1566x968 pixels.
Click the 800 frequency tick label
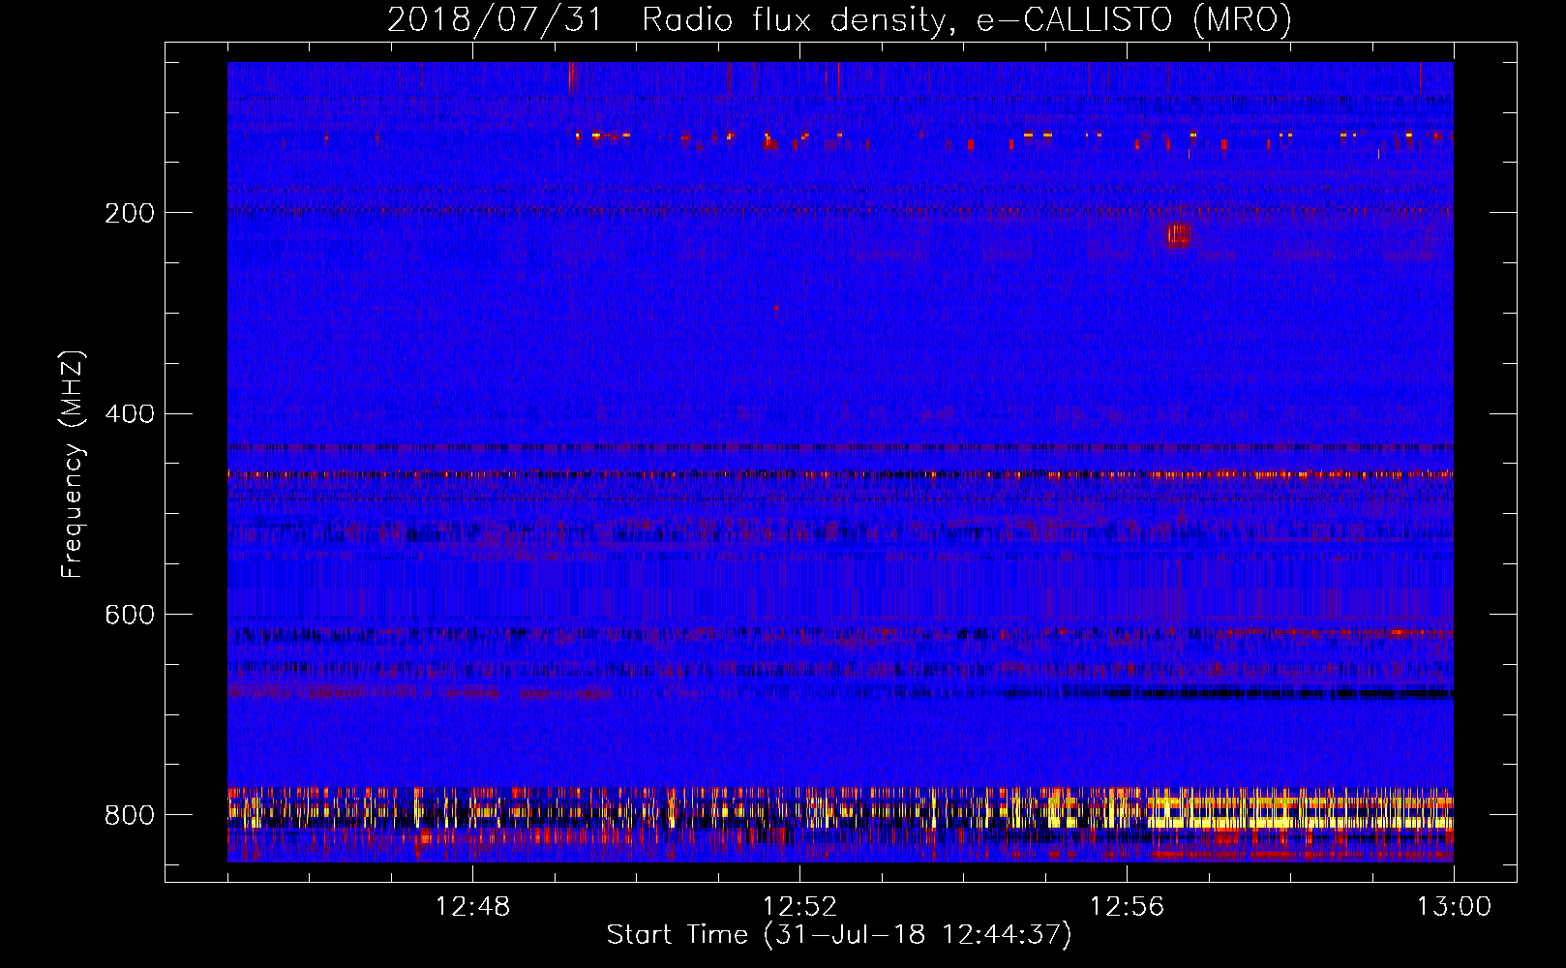click(130, 815)
